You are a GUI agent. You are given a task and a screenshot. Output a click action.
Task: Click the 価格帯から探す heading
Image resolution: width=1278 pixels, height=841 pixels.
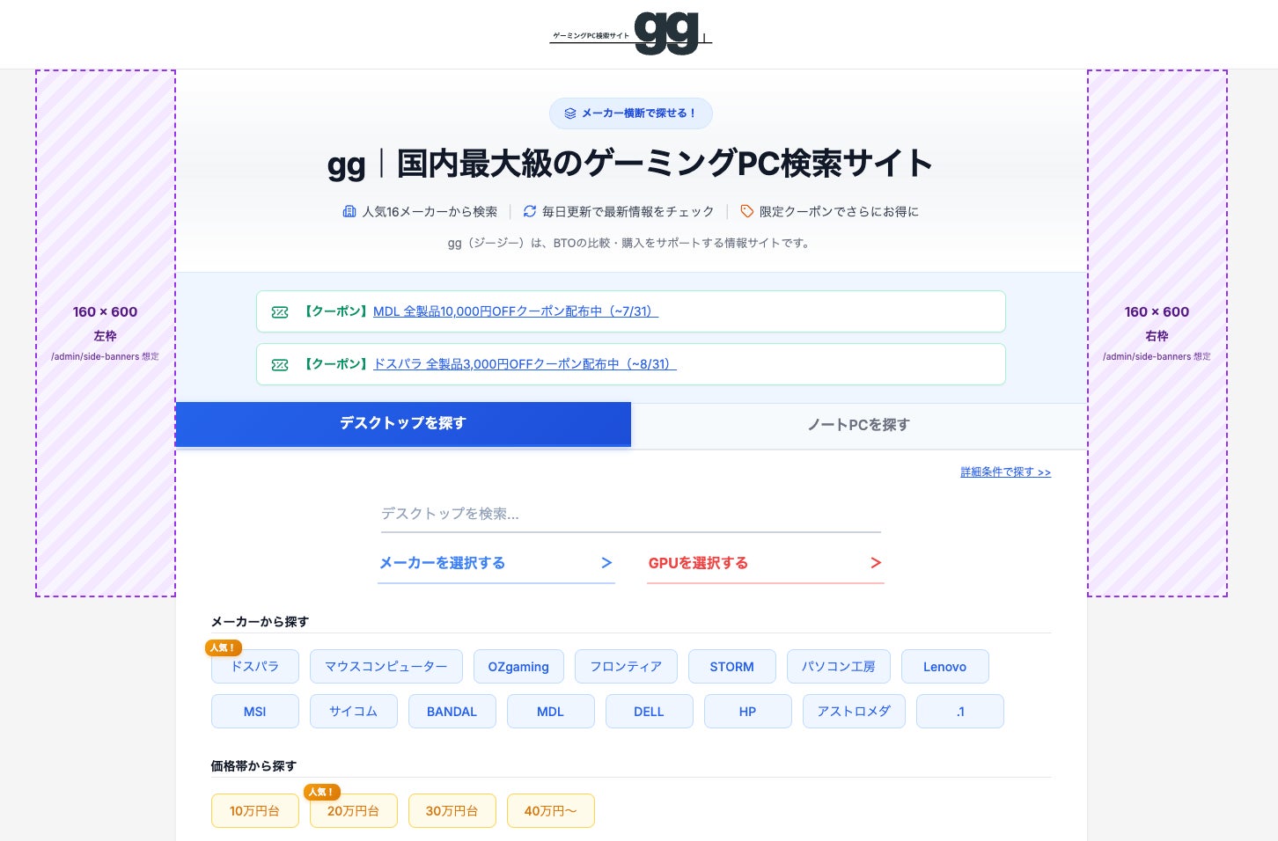(x=253, y=765)
